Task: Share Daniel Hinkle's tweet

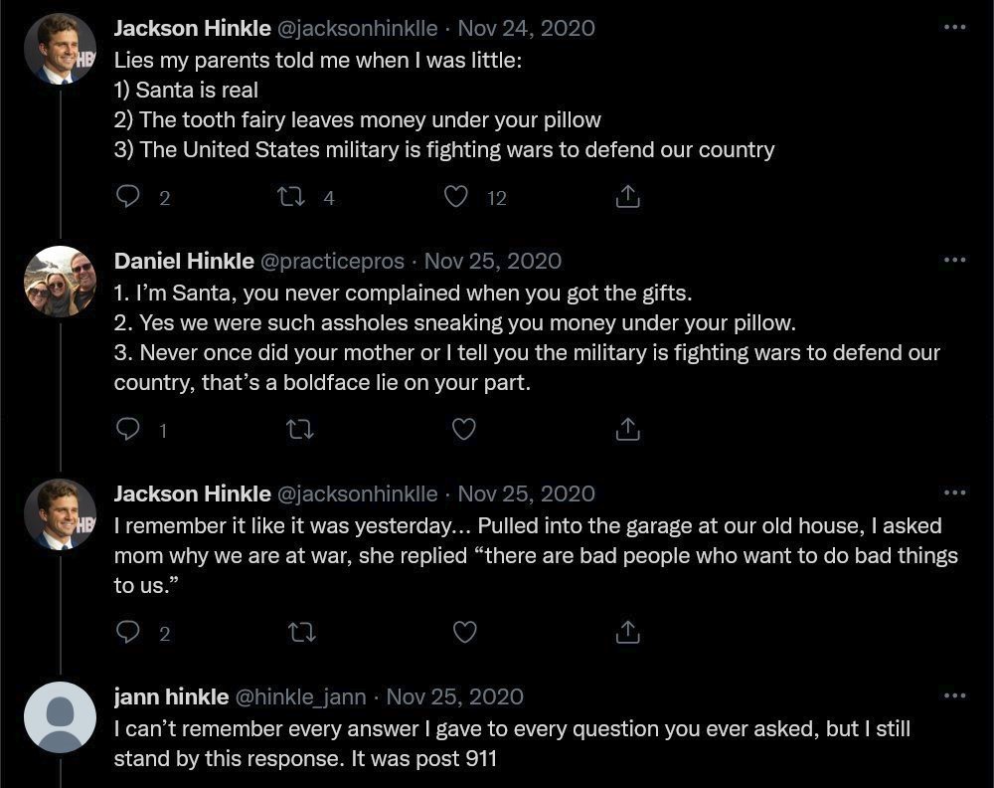Action: [x=627, y=429]
